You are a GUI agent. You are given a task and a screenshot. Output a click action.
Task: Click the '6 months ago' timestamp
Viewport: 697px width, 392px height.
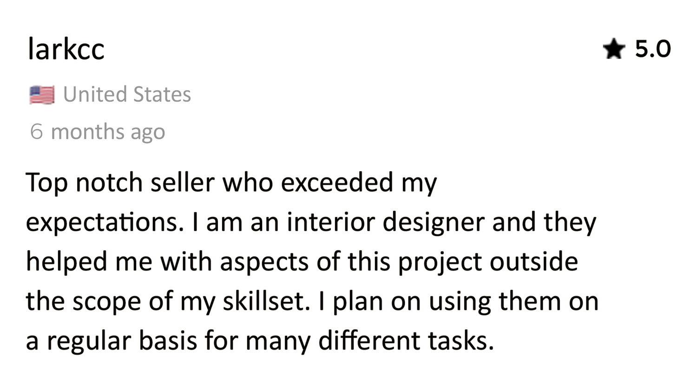98,132
